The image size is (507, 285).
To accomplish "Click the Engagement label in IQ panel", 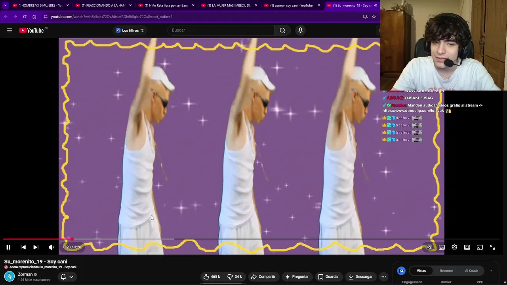I will pyautogui.click(x=412, y=282).
